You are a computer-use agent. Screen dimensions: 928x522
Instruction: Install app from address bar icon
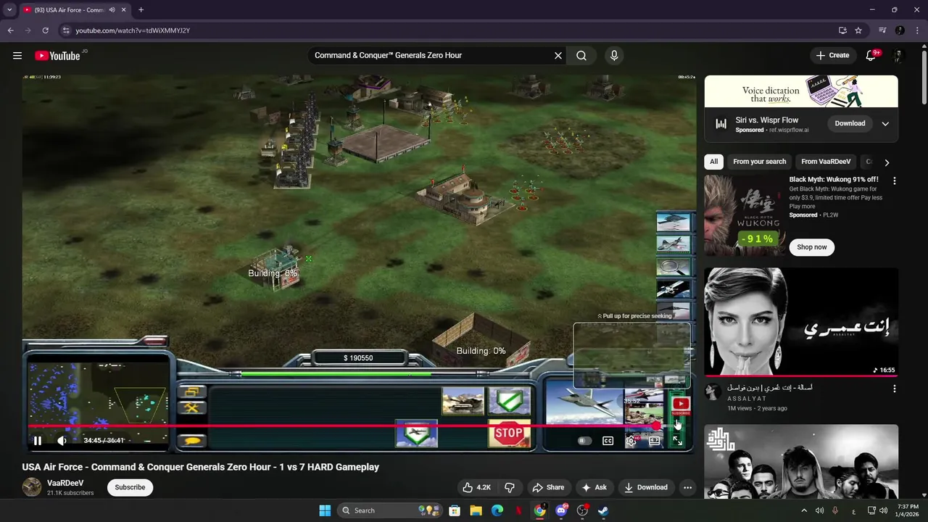tap(842, 30)
